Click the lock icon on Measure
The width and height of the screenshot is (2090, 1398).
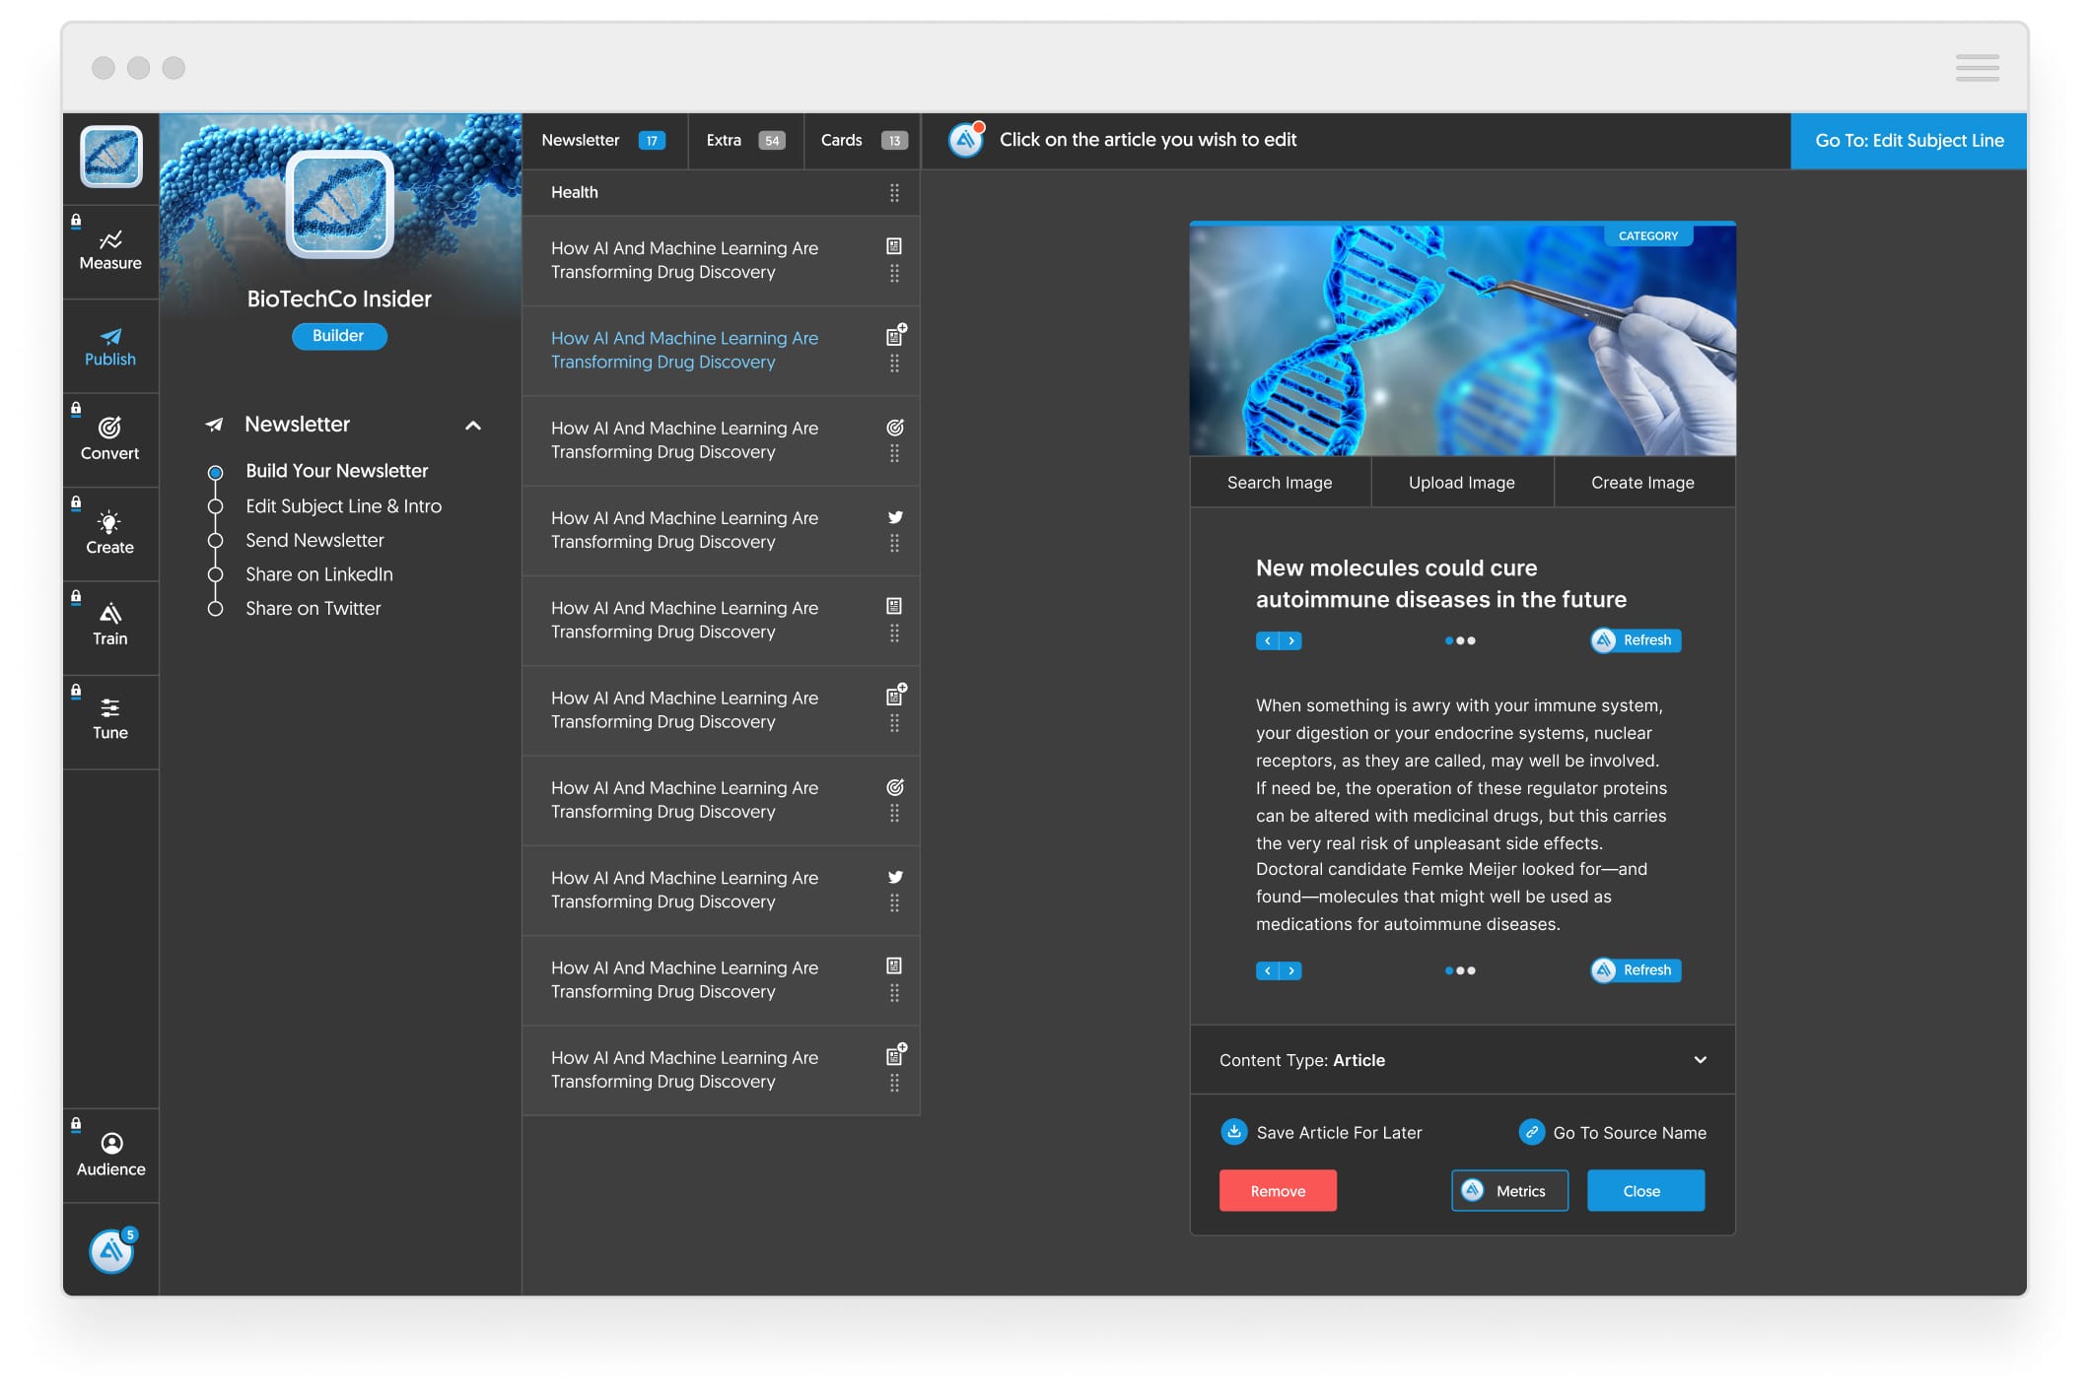[x=76, y=221]
